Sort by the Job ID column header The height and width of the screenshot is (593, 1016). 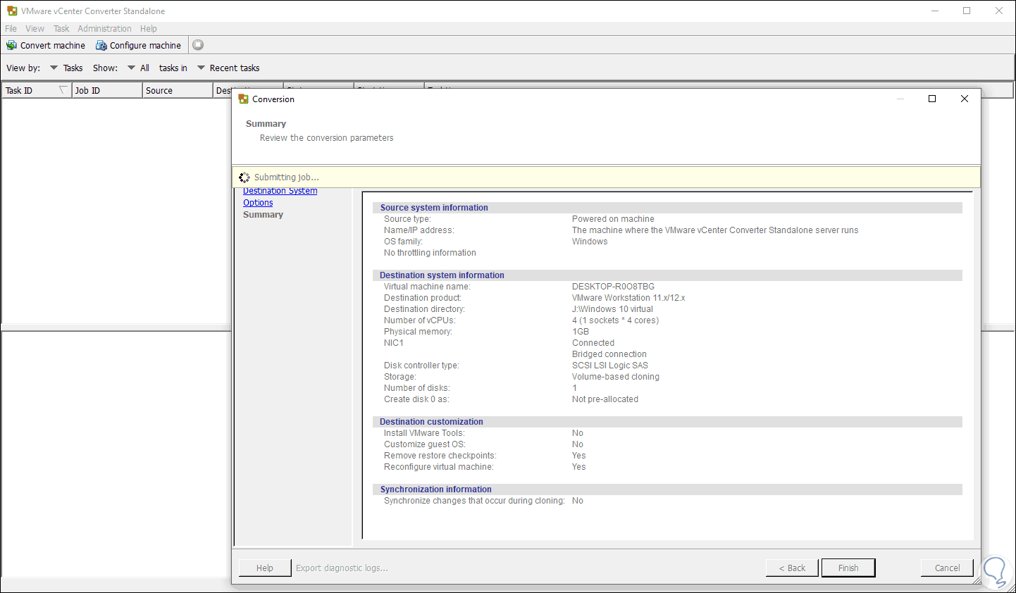(107, 90)
